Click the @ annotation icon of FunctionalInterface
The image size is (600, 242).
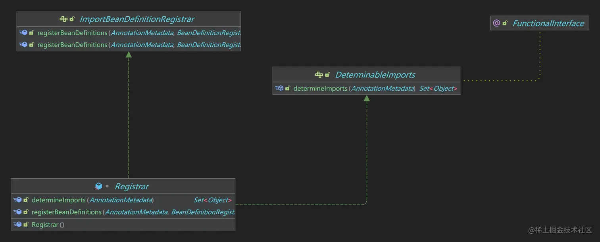[496, 23]
